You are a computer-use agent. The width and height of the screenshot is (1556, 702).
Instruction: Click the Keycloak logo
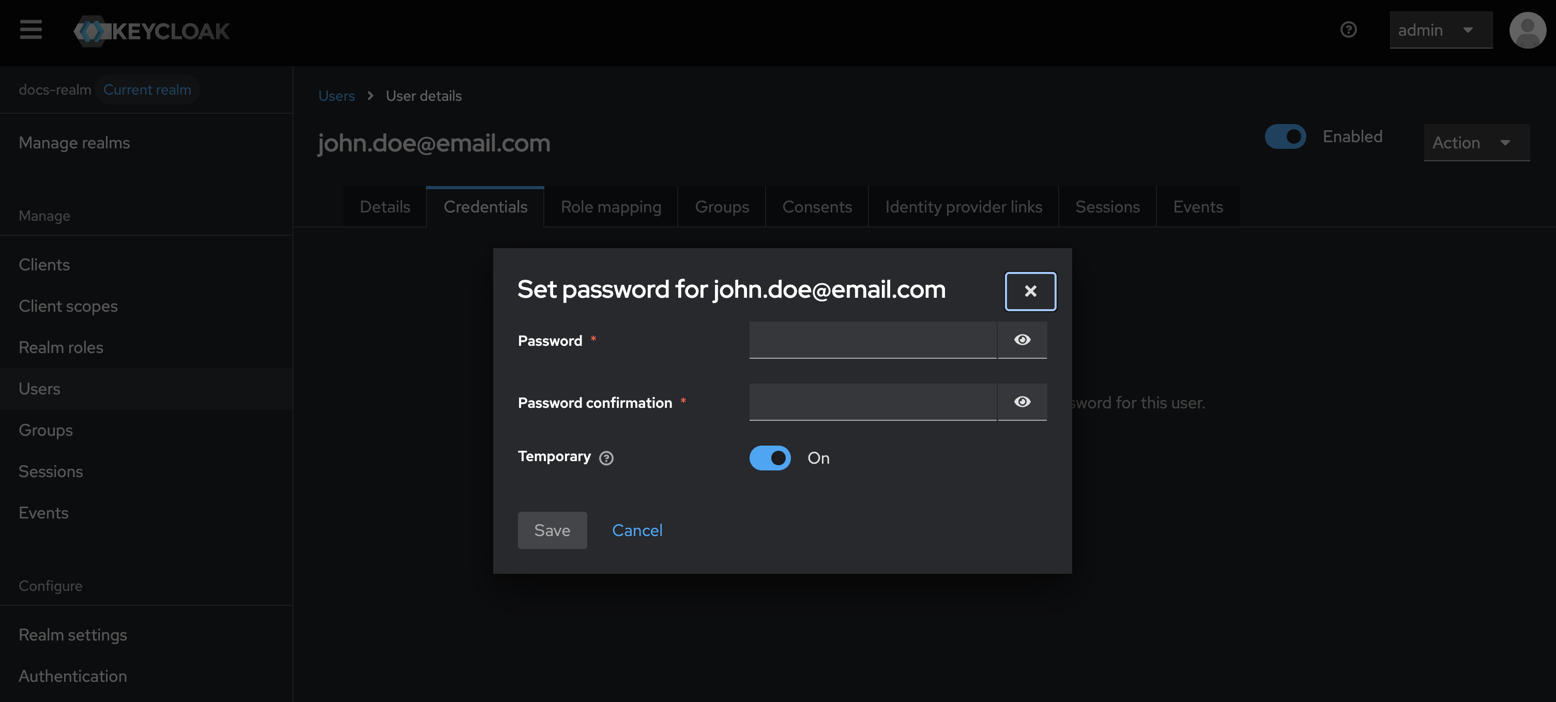[151, 31]
